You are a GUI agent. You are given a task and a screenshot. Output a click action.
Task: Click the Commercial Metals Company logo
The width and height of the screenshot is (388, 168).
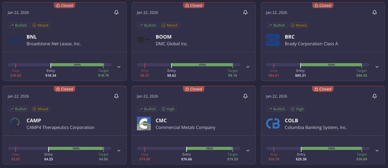coord(144,124)
